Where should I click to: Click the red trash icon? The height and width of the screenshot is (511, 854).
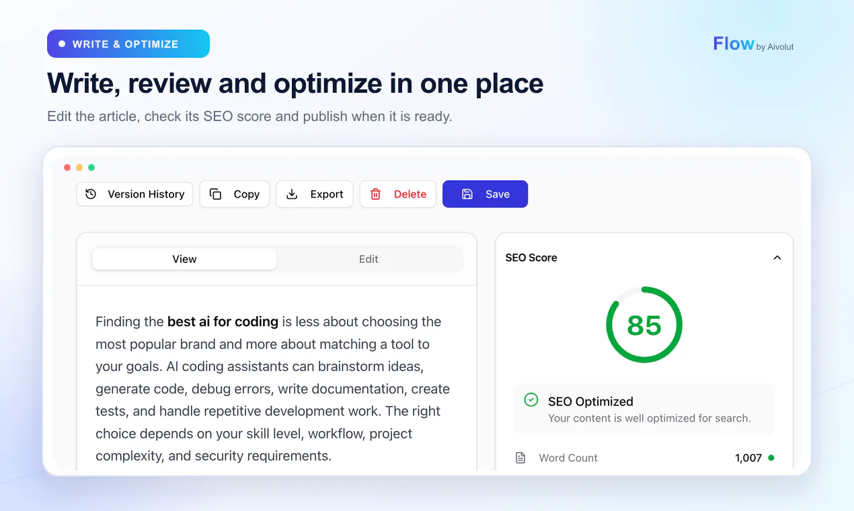375,194
